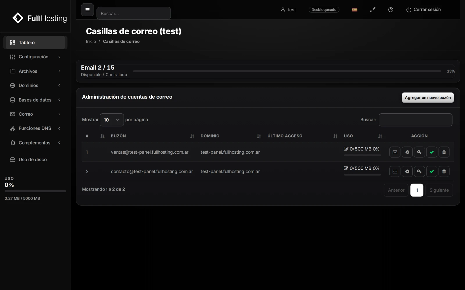Sort table by ÚLTIMO ACCESO column
465x290 pixels.
(x=302, y=136)
